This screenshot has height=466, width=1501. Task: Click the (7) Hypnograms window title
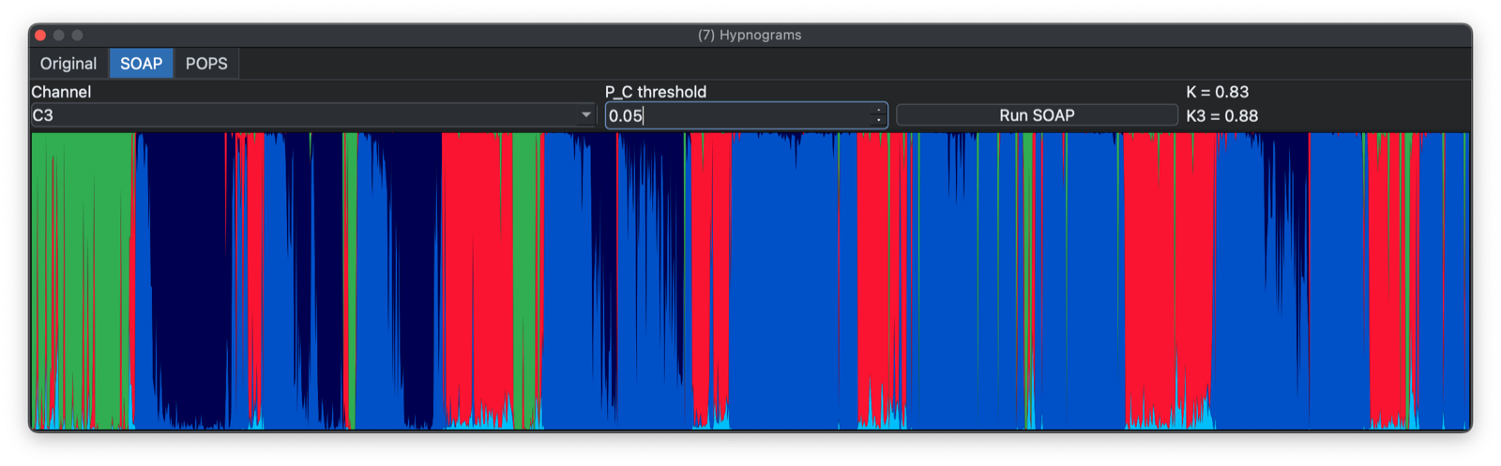click(750, 36)
